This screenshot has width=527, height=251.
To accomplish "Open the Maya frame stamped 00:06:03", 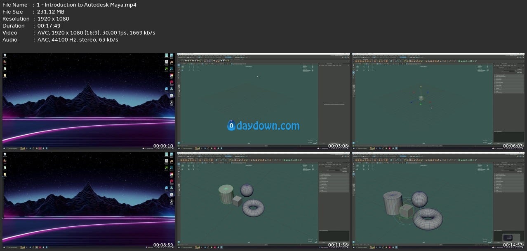I will [438, 101].
